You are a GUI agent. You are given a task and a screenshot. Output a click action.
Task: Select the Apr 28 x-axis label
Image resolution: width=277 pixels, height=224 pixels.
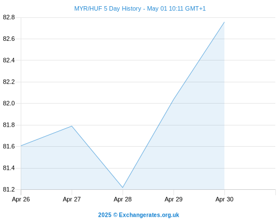point(123,199)
